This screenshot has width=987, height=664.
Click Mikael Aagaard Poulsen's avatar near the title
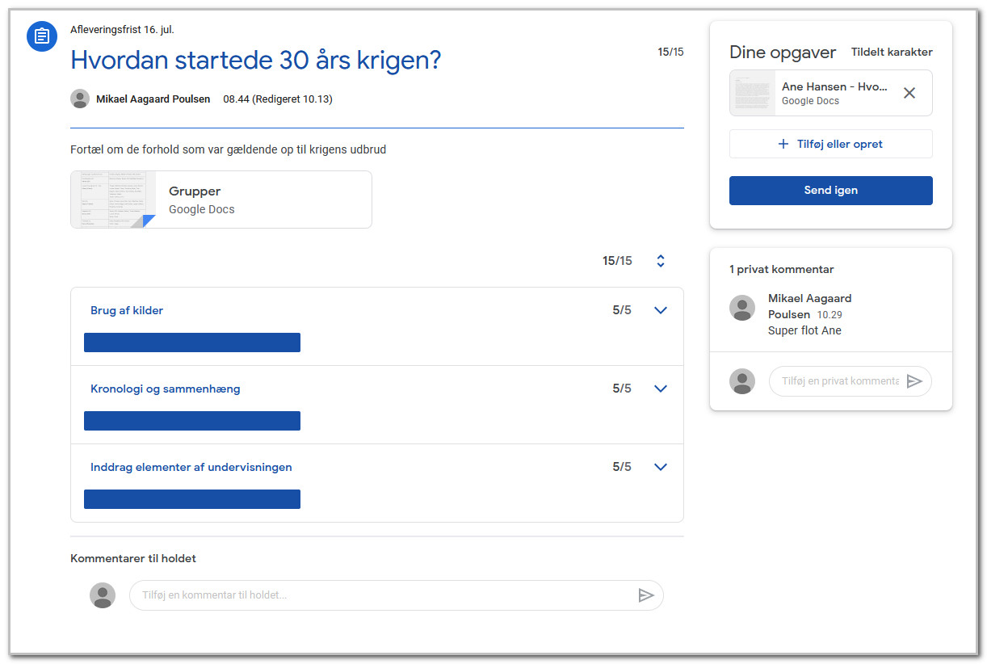[x=80, y=99]
